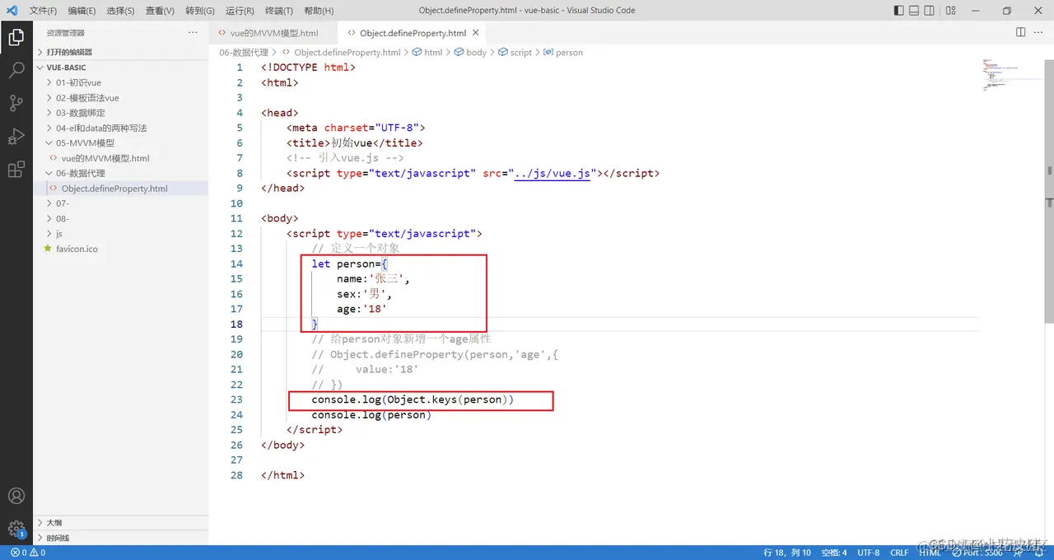Open the Manage gear icon

pos(16,529)
